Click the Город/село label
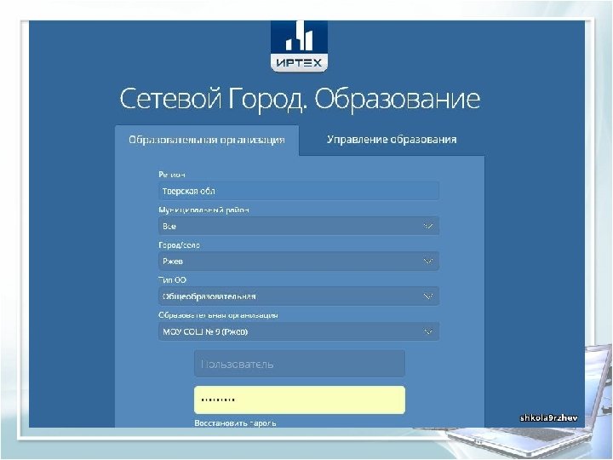 coord(179,245)
